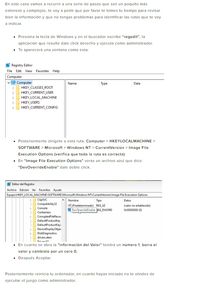
Task: Click the folder icon of HKEY_CLASSES_ROOT
Action: (18, 88)
